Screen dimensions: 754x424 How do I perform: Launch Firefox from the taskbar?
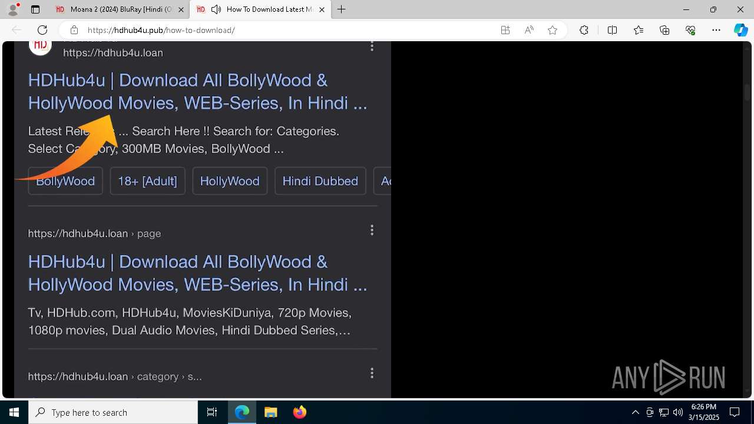pos(299,412)
